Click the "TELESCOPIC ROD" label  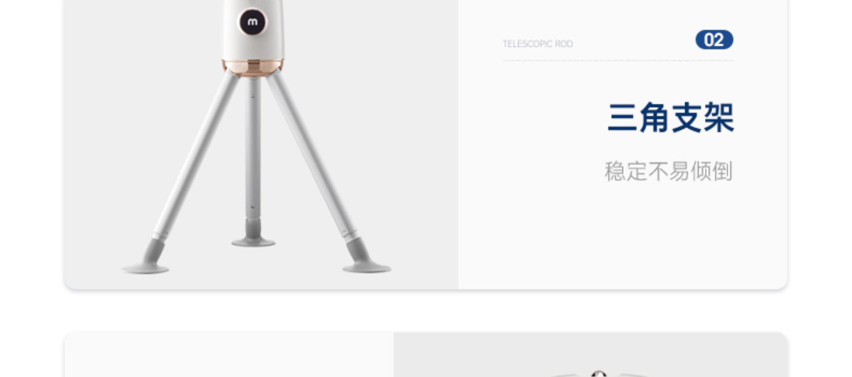point(538,44)
